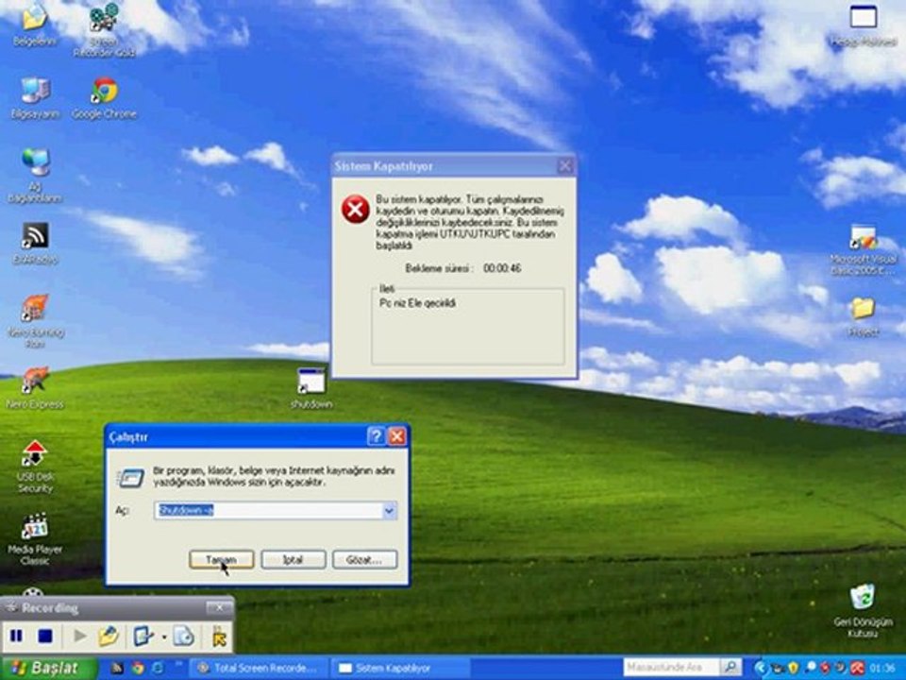Screen dimensions: 906x680
Task: Launch Google Chrome from quick launch bar
Action: 138,668
